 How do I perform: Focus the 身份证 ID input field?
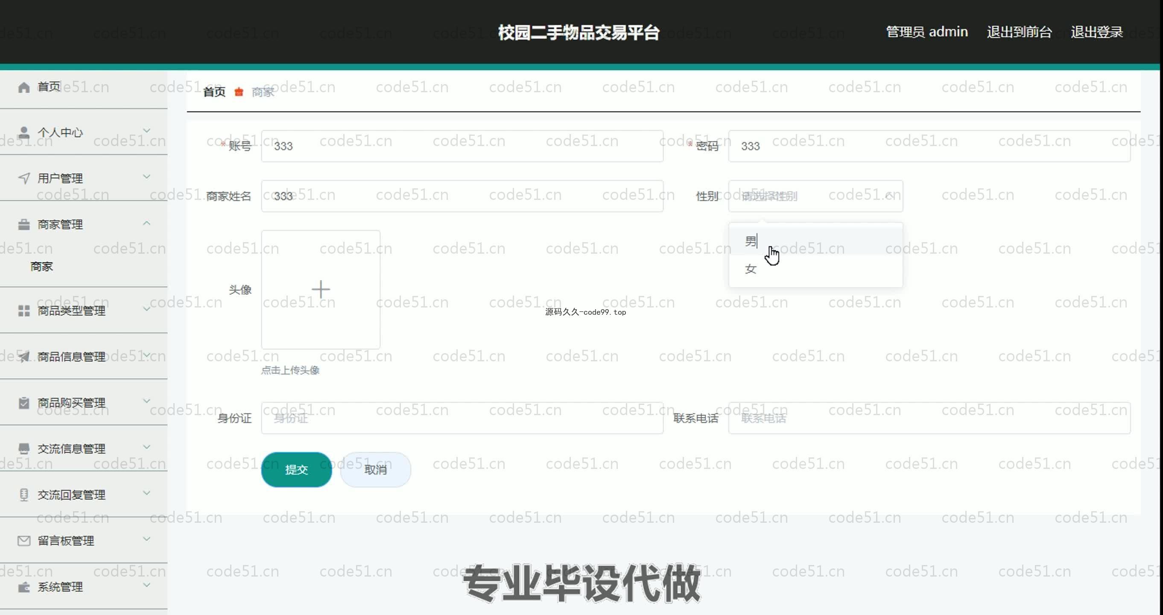[x=462, y=418]
